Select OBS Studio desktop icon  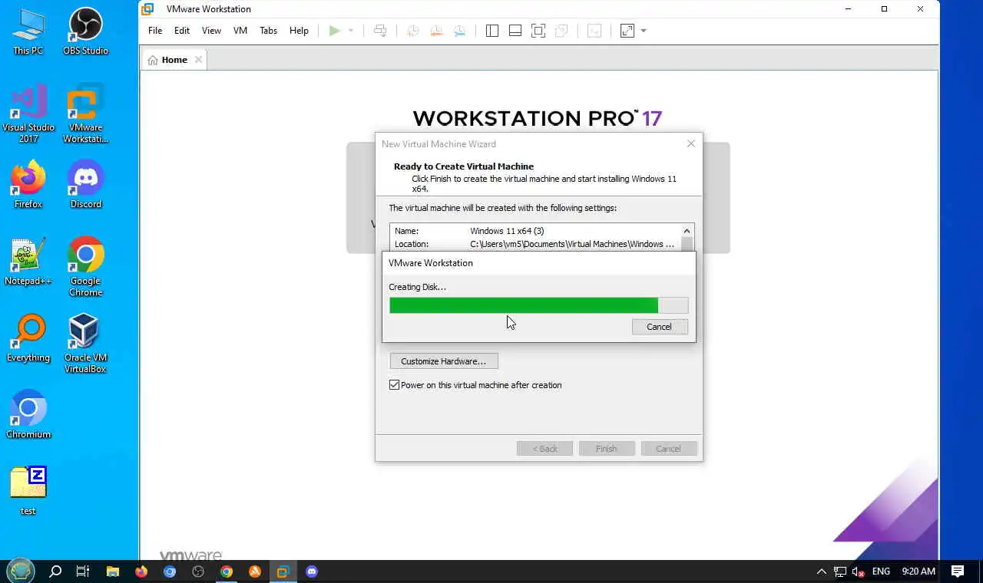click(x=86, y=31)
